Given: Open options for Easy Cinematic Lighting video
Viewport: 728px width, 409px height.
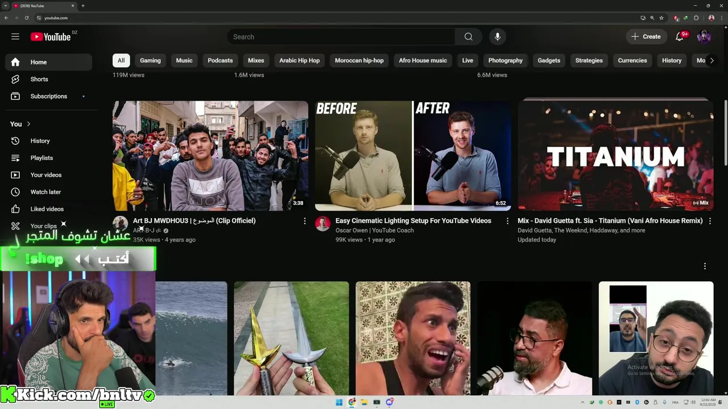Looking at the screenshot, I should click(507, 221).
